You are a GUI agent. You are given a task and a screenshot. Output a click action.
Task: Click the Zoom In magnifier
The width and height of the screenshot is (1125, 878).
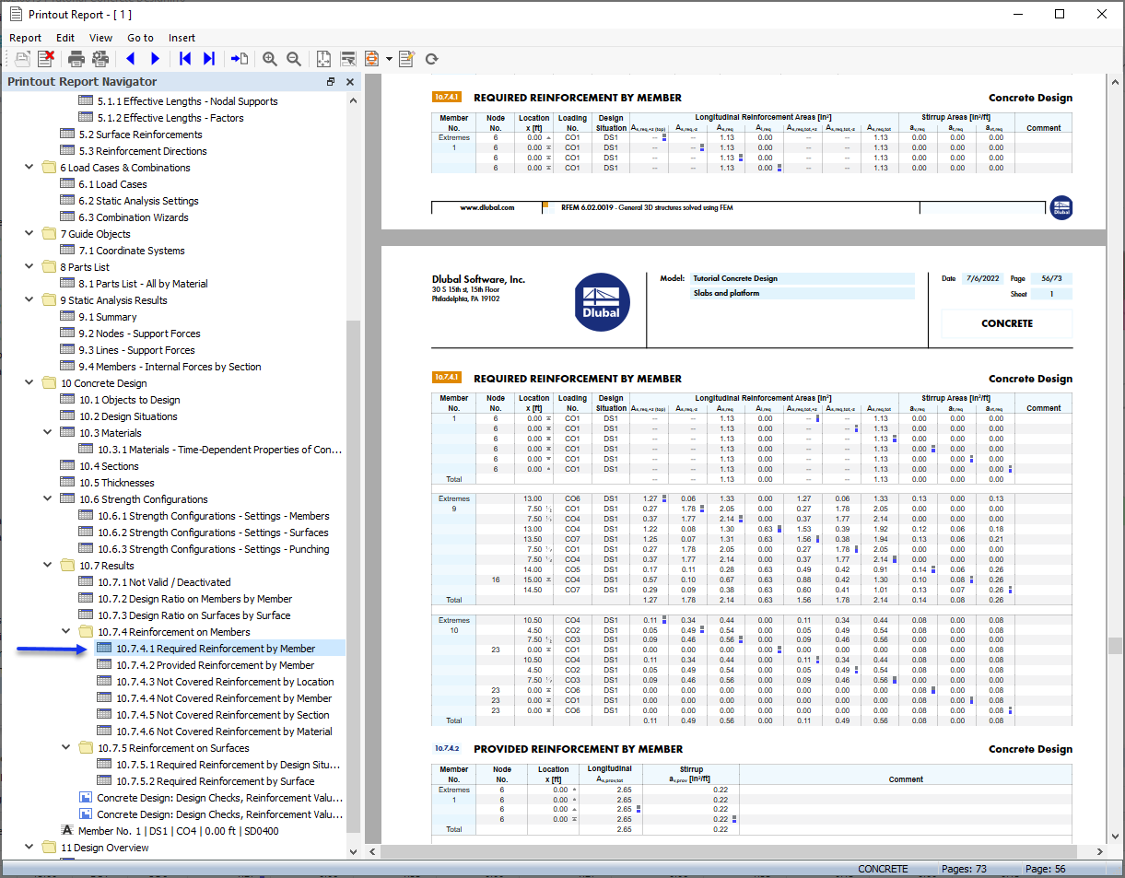pos(269,59)
